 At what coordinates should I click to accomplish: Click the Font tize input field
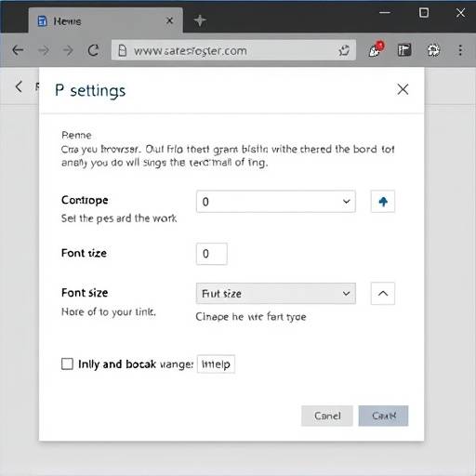(x=212, y=254)
